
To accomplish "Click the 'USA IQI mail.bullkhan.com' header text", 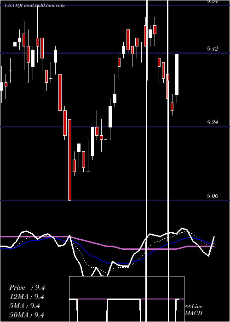I will [x=34, y=6].
